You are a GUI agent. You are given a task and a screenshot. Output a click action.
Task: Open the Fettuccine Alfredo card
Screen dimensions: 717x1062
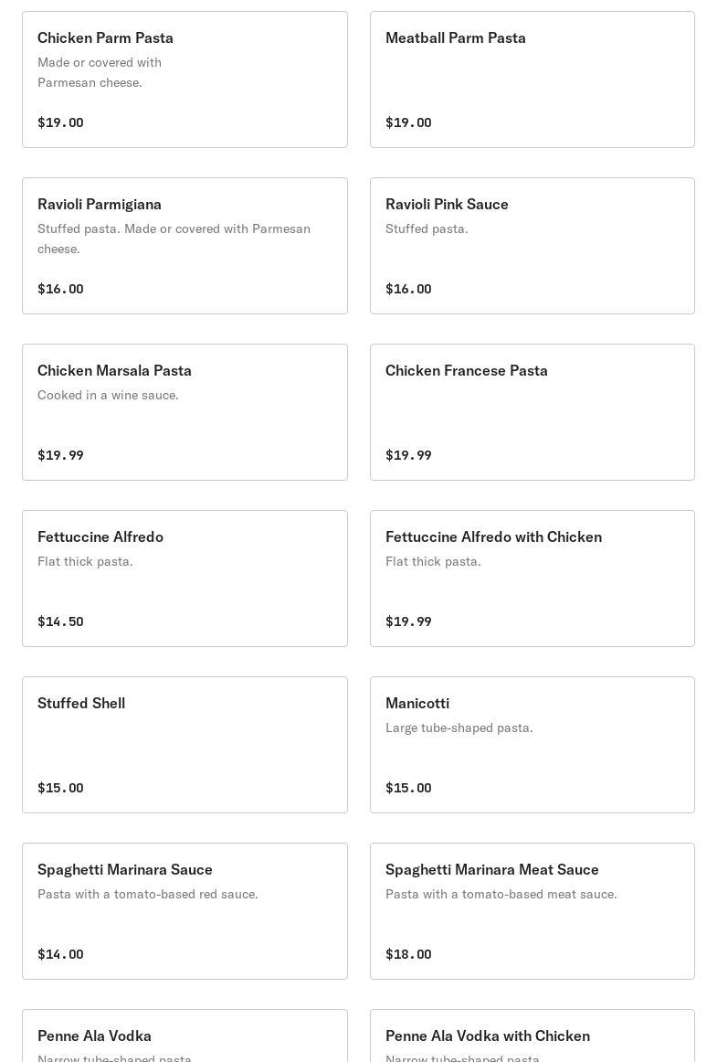185,579
